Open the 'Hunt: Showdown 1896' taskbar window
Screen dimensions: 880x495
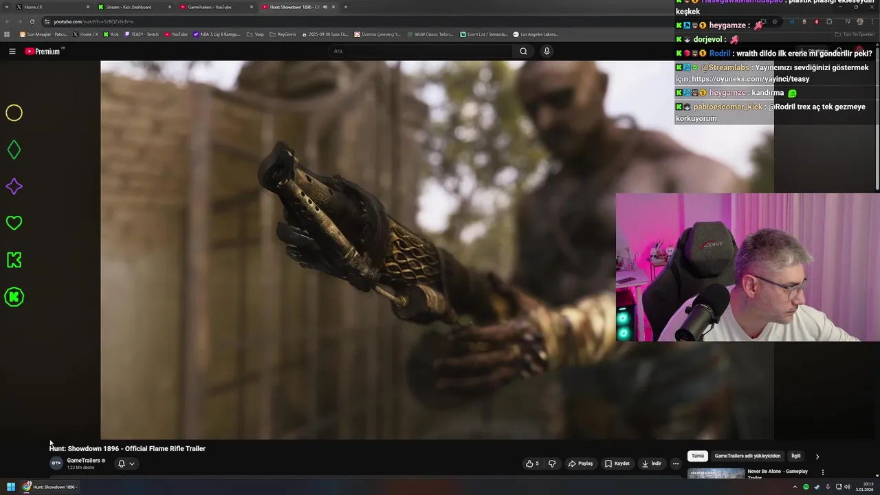(x=49, y=487)
